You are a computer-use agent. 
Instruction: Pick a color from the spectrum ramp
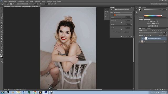click(x=153, y=16)
